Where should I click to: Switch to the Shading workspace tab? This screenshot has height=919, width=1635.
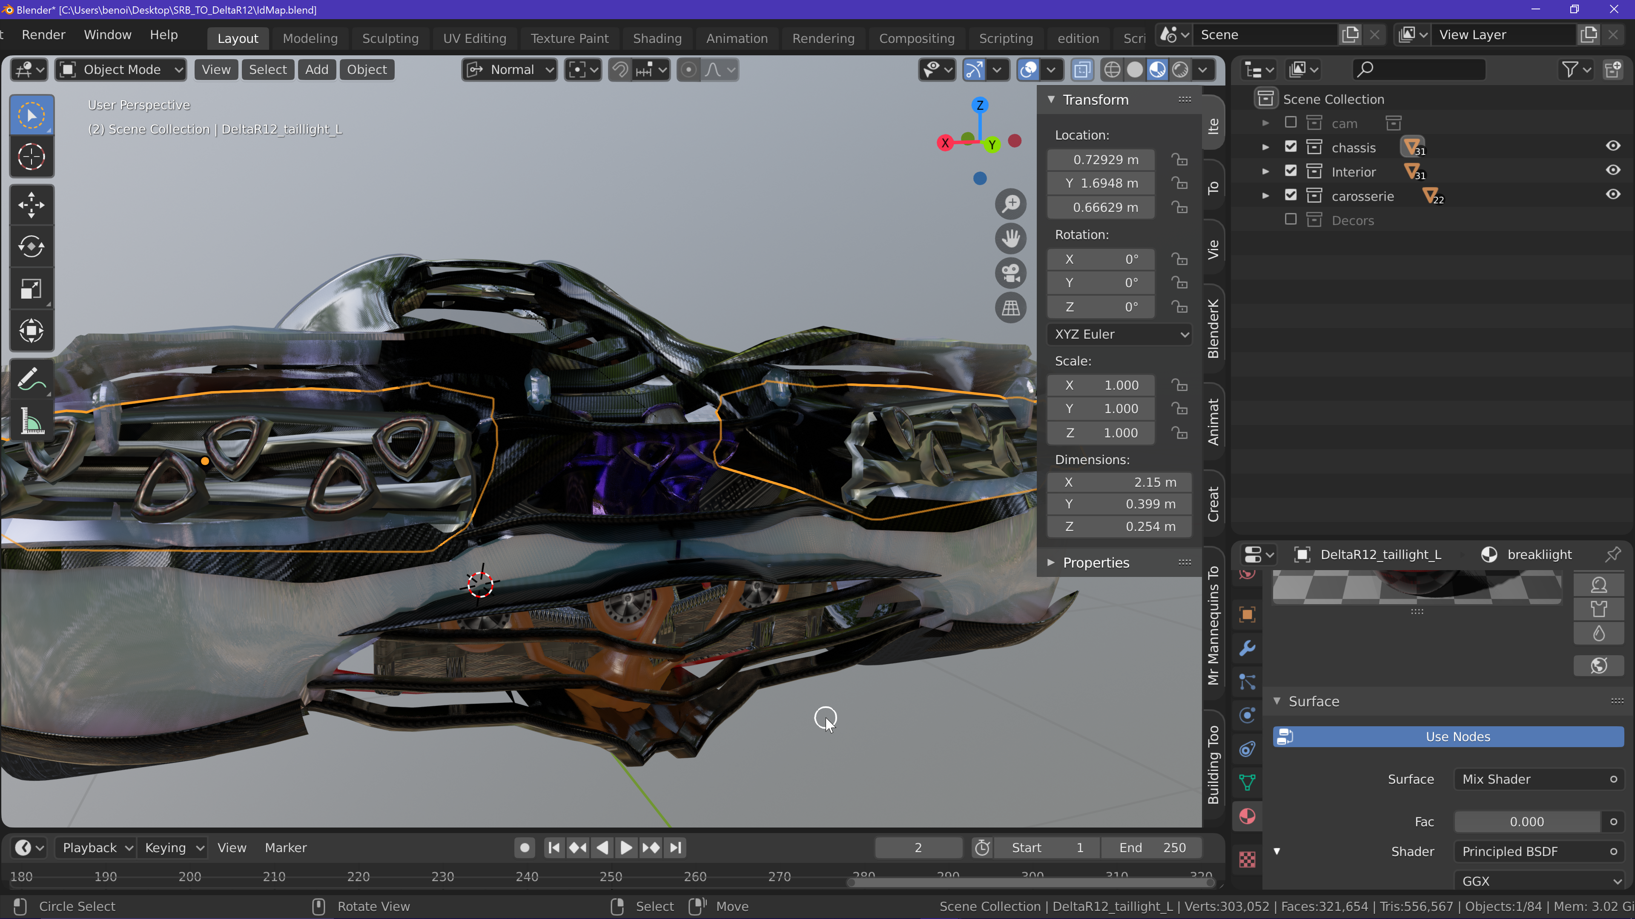coord(657,39)
